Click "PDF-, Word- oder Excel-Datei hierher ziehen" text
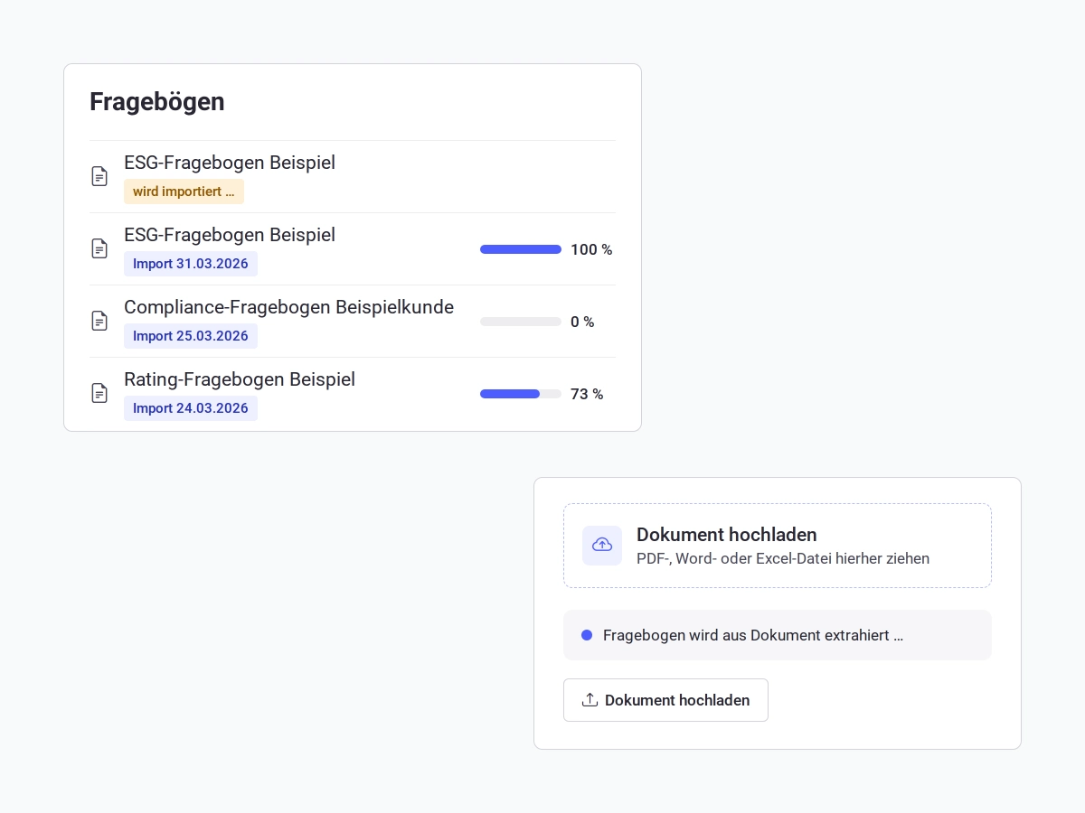The width and height of the screenshot is (1085, 813). coord(783,558)
